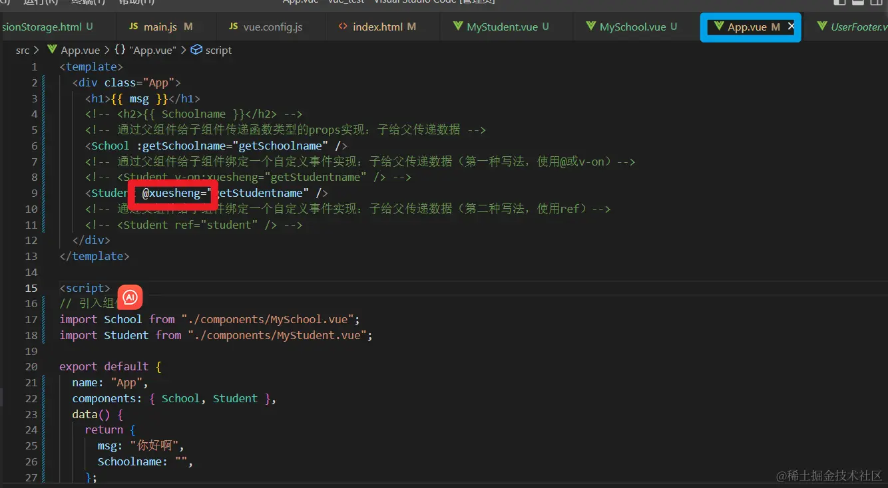Screen dimensions: 888x488
Task: Open the MyStudent.vue tab
Action: click(x=501, y=27)
